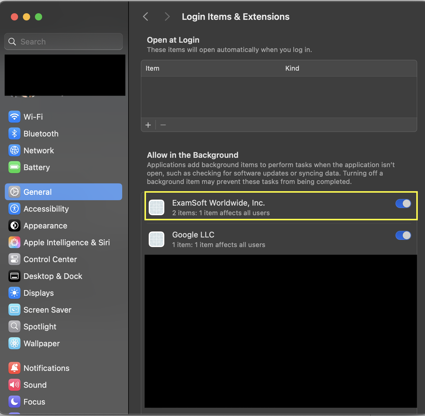
Task: Open Notifications settings label
Action: 46,368
